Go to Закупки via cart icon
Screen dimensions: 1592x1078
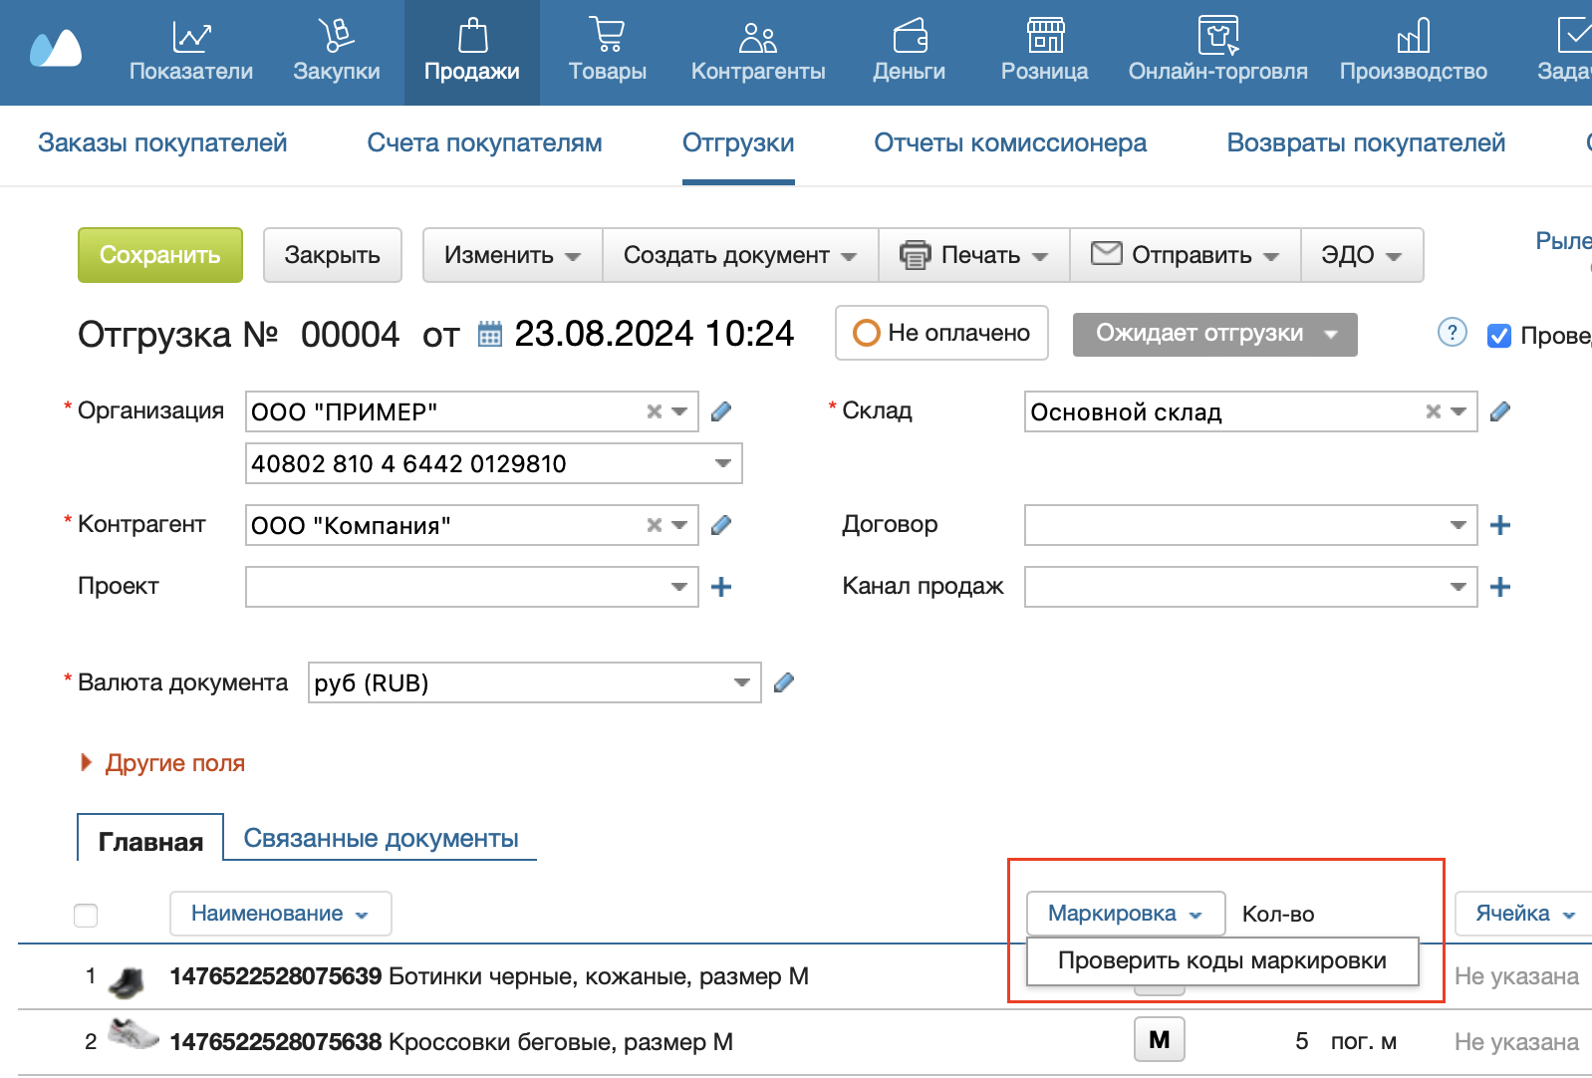pyautogui.click(x=336, y=36)
